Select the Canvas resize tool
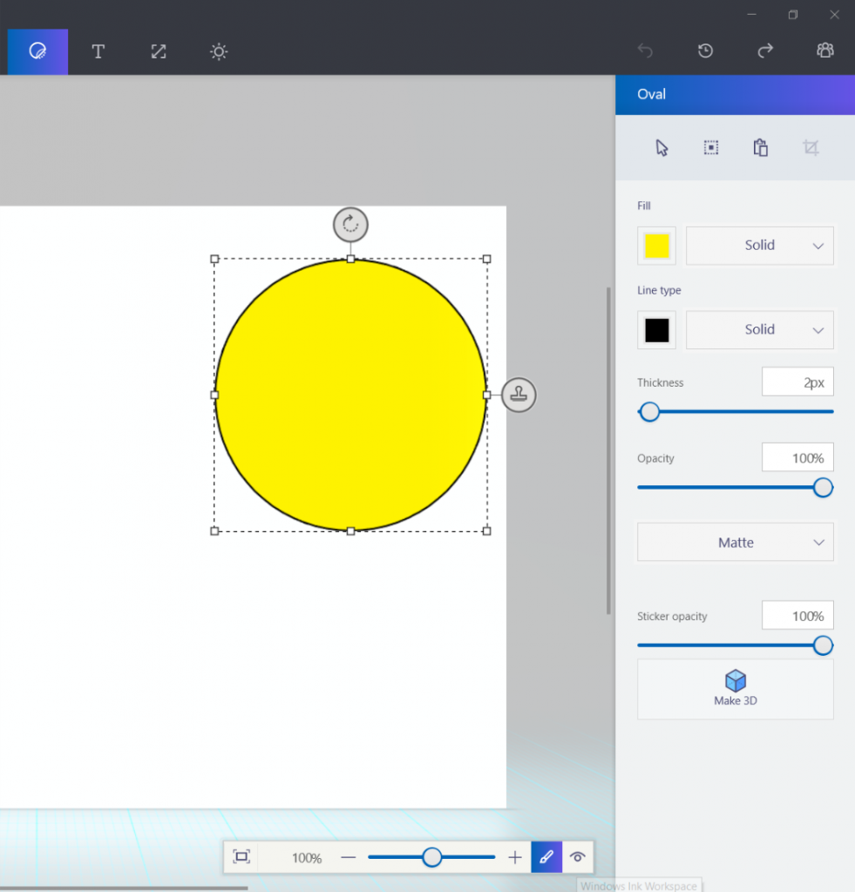 158,51
